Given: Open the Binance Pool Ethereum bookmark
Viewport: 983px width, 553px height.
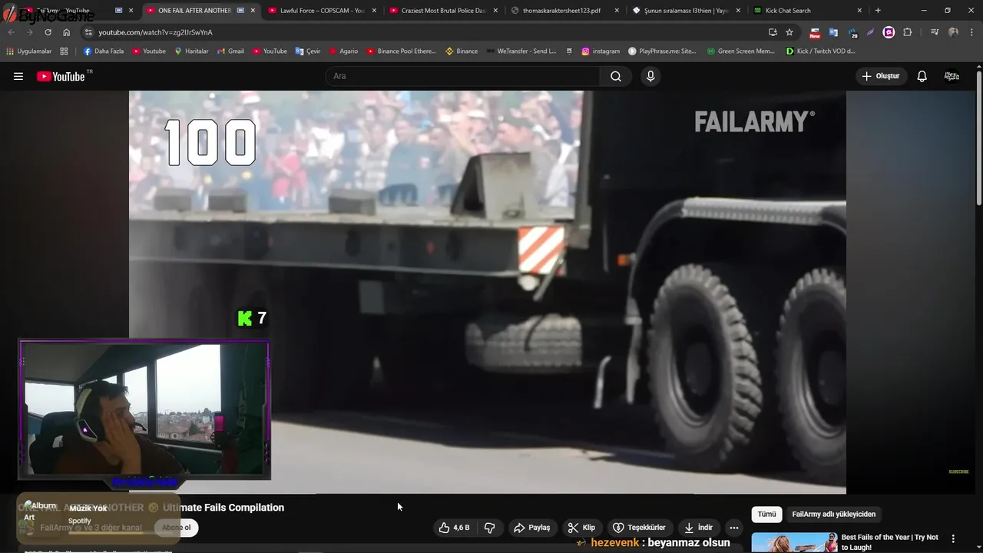Looking at the screenshot, I should coord(401,51).
